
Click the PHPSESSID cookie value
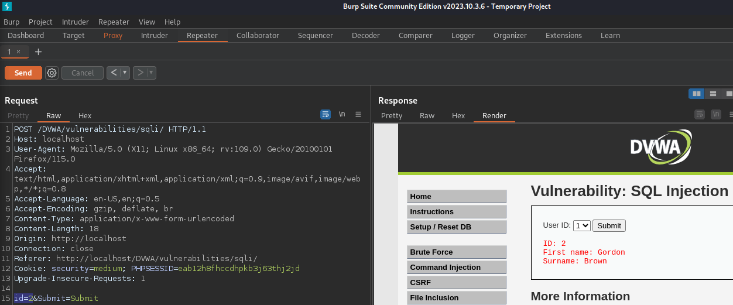pyautogui.click(x=239, y=268)
